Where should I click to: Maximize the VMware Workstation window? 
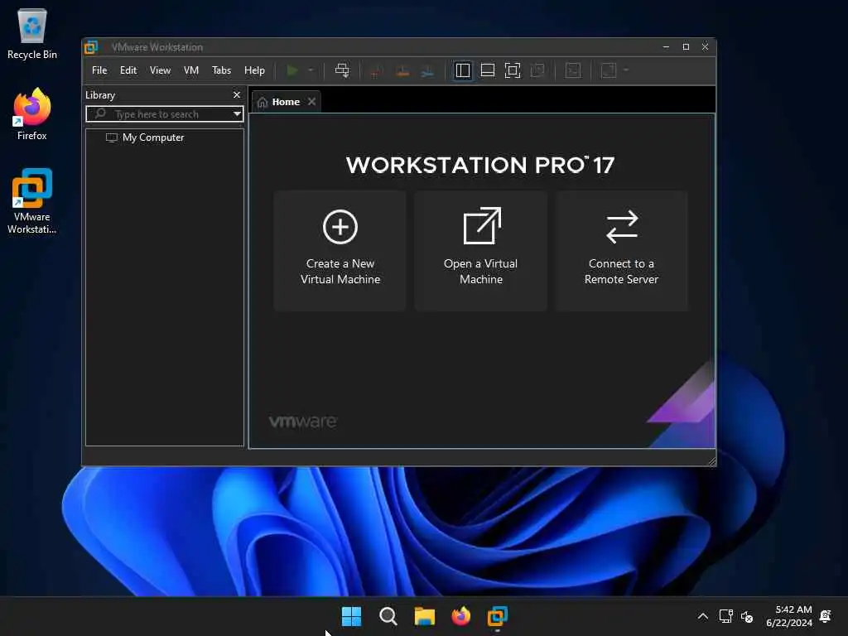coord(686,47)
